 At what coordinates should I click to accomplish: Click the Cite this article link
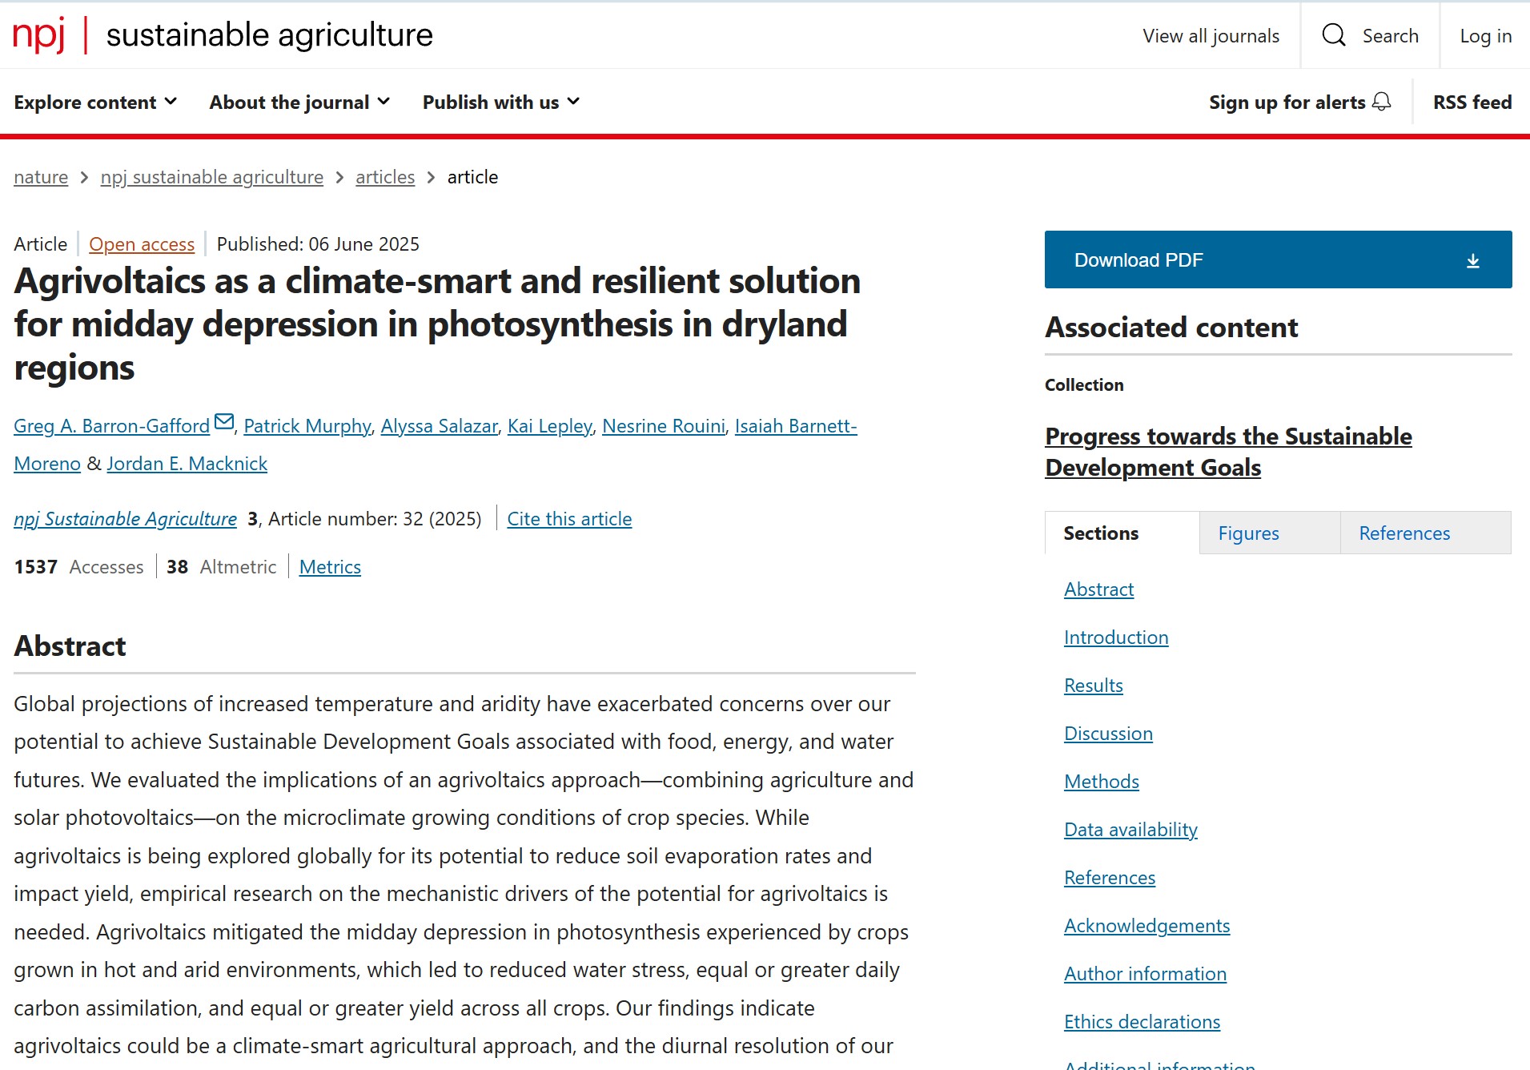pyautogui.click(x=568, y=519)
